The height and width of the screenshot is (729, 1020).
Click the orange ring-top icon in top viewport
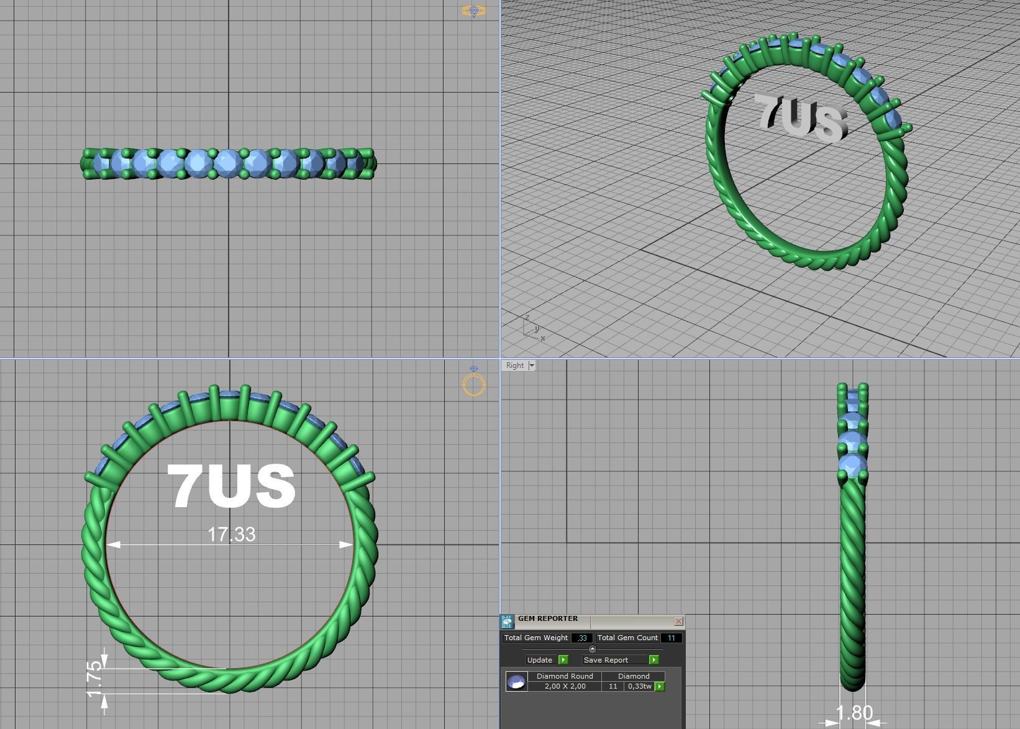tap(473, 11)
